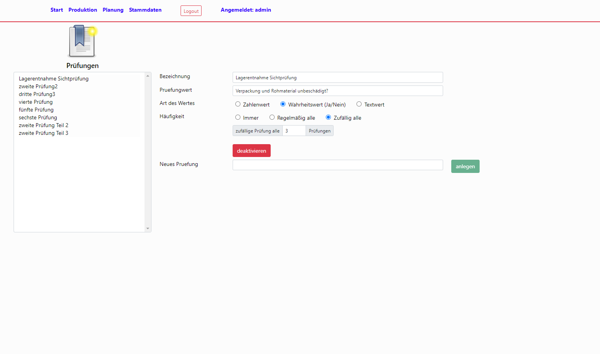Select the Zahlenwert radio button
Image resolution: width=600 pixels, height=354 pixels.
[x=238, y=104]
